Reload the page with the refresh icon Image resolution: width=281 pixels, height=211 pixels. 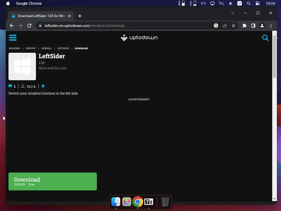coord(29,26)
